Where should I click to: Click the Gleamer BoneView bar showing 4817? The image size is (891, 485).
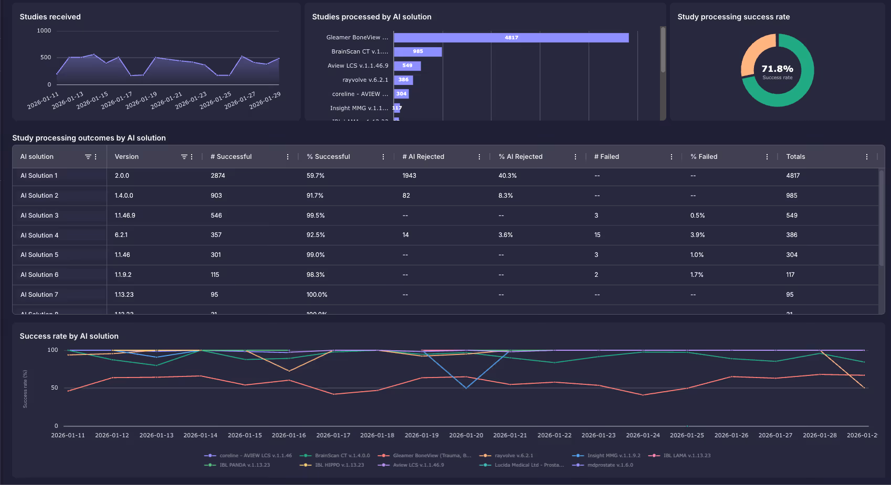click(x=511, y=38)
